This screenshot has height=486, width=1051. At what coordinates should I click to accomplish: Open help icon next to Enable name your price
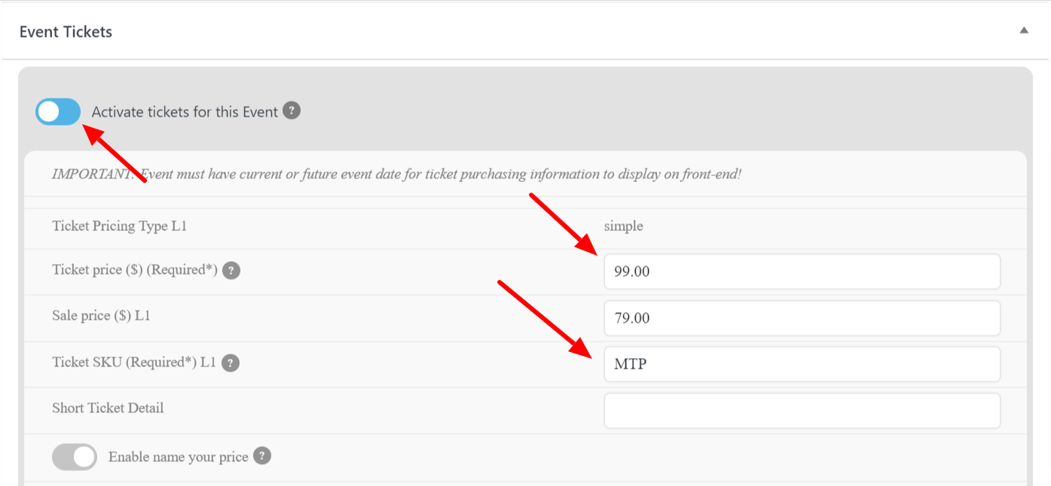(261, 456)
